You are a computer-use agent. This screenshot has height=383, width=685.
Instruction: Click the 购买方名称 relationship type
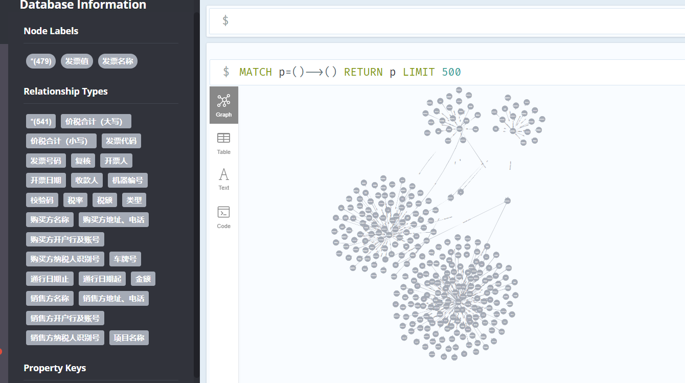pos(49,219)
